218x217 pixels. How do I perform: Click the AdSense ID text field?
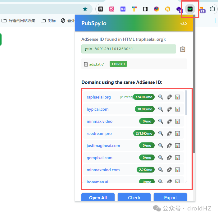click(129, 49)
